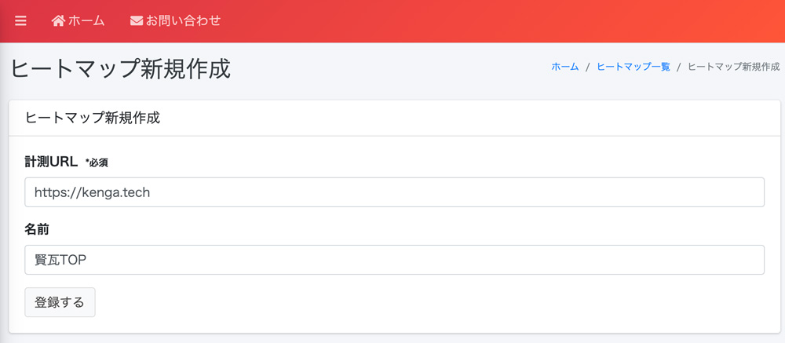
Task: Click the 計測URL field label
Action: (x=51, y=162)
